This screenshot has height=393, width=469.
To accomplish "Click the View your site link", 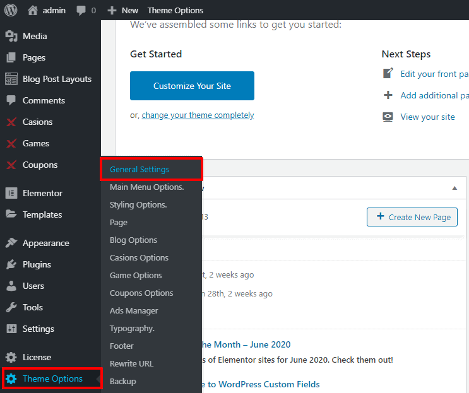I will [428, 117].
